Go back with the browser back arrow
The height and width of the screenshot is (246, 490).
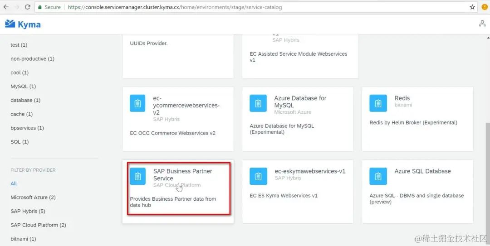pyautogui.click(x=6, y=7)
